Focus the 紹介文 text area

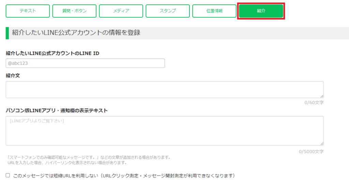pos(165,90)
